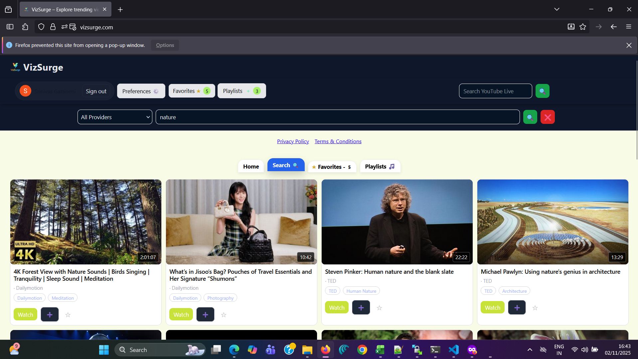638x359 pixels.
Task: Toggle favorite star for Steven Pinker video
Action: pos(379,308)
